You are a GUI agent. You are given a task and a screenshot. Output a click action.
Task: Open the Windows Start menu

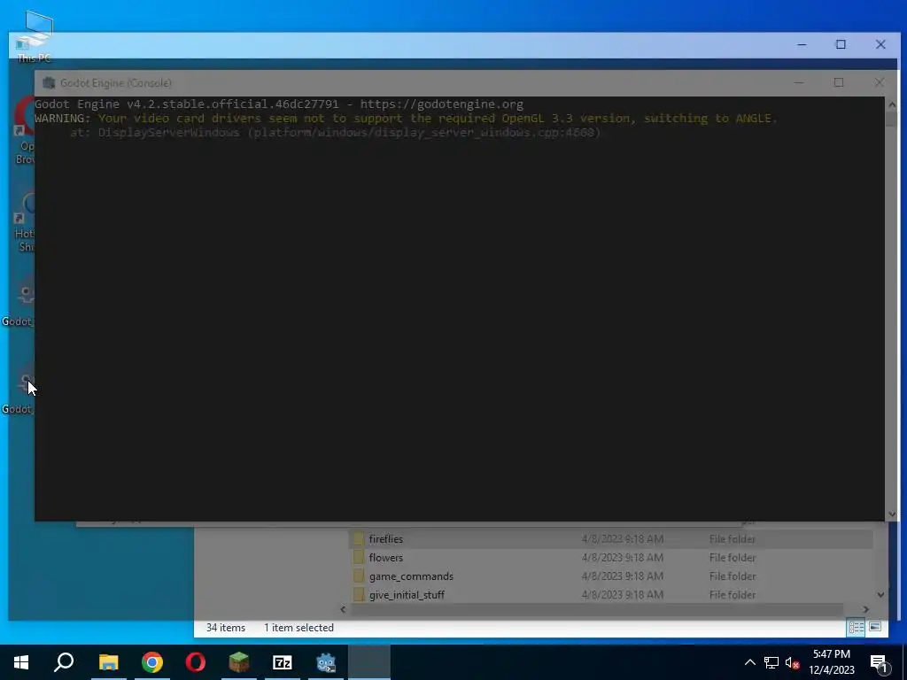21,662
